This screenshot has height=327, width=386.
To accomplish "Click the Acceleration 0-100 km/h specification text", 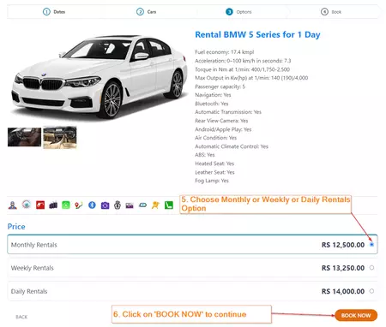I will point(243,61).
